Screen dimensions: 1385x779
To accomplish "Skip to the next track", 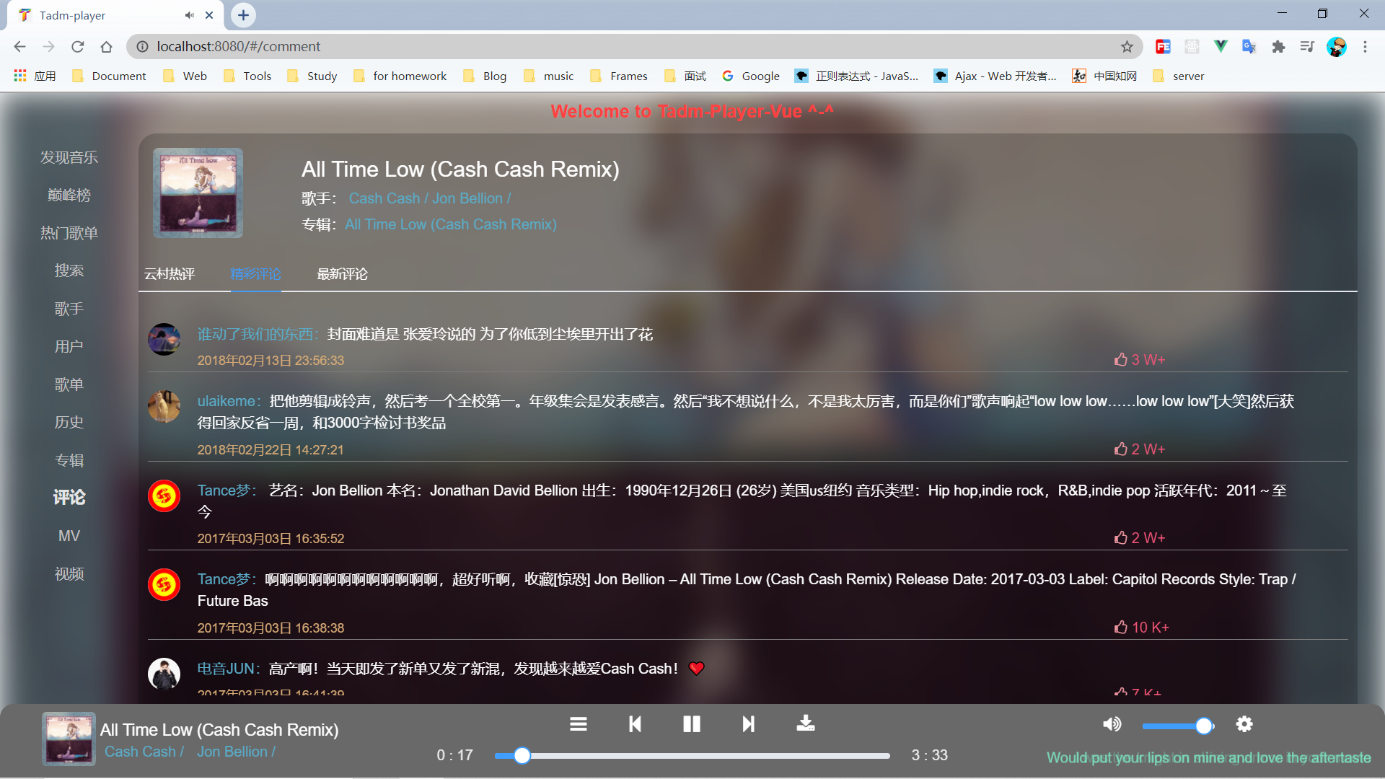I will (x=748, y=723).
